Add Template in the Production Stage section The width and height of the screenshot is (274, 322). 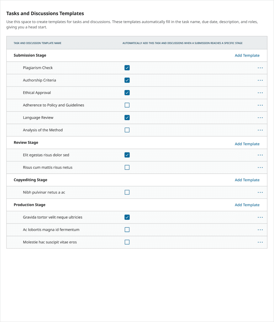[247, 205]
